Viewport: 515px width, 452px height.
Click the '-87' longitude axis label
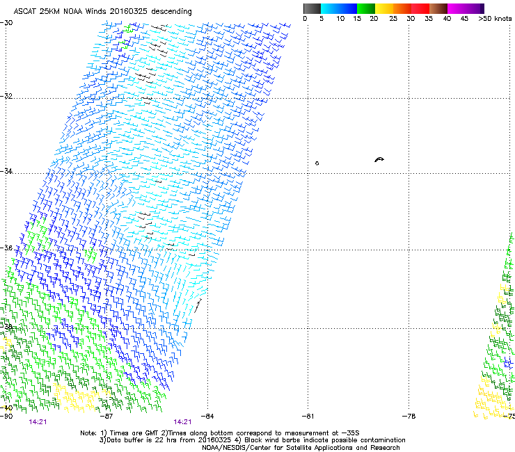tap(106, 417)
